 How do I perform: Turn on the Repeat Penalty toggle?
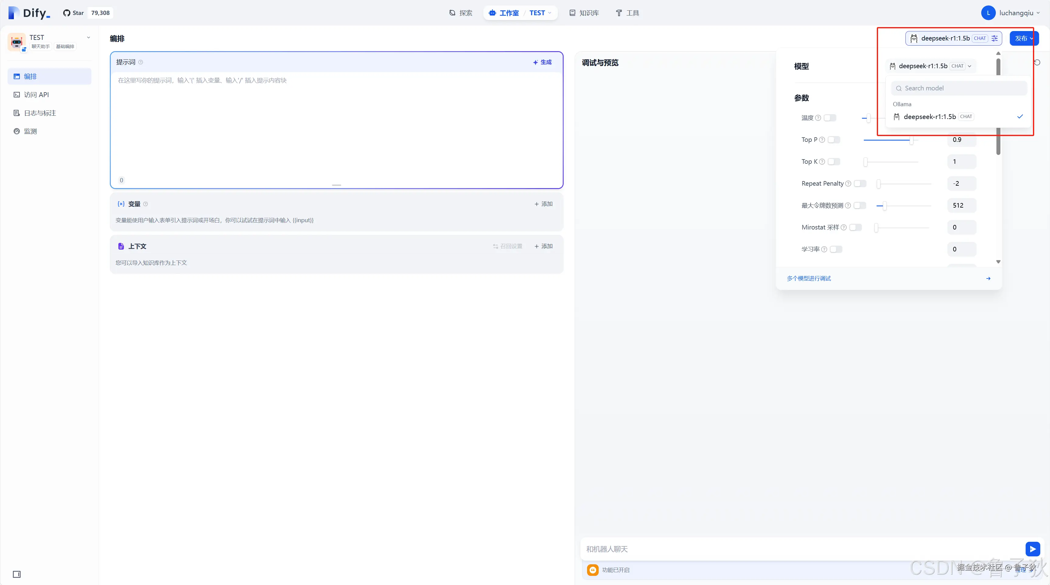click(860, 184)
